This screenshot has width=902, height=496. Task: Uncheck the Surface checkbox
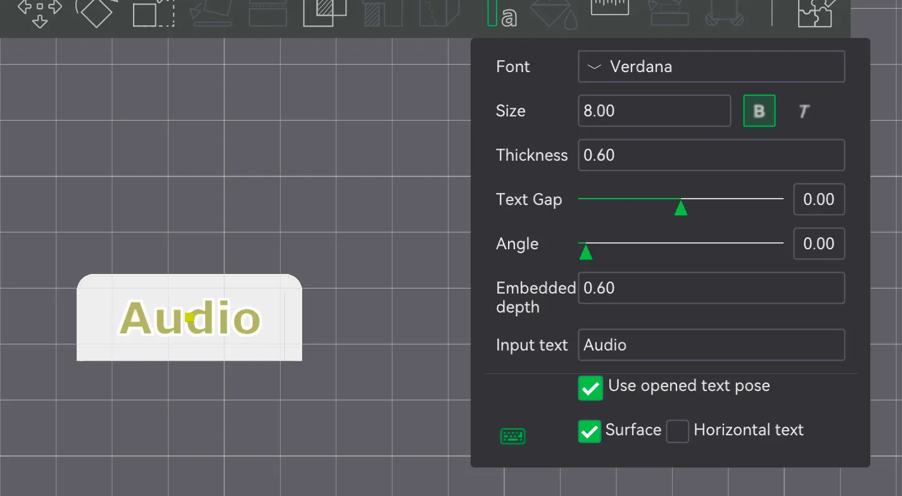(590, 431)
